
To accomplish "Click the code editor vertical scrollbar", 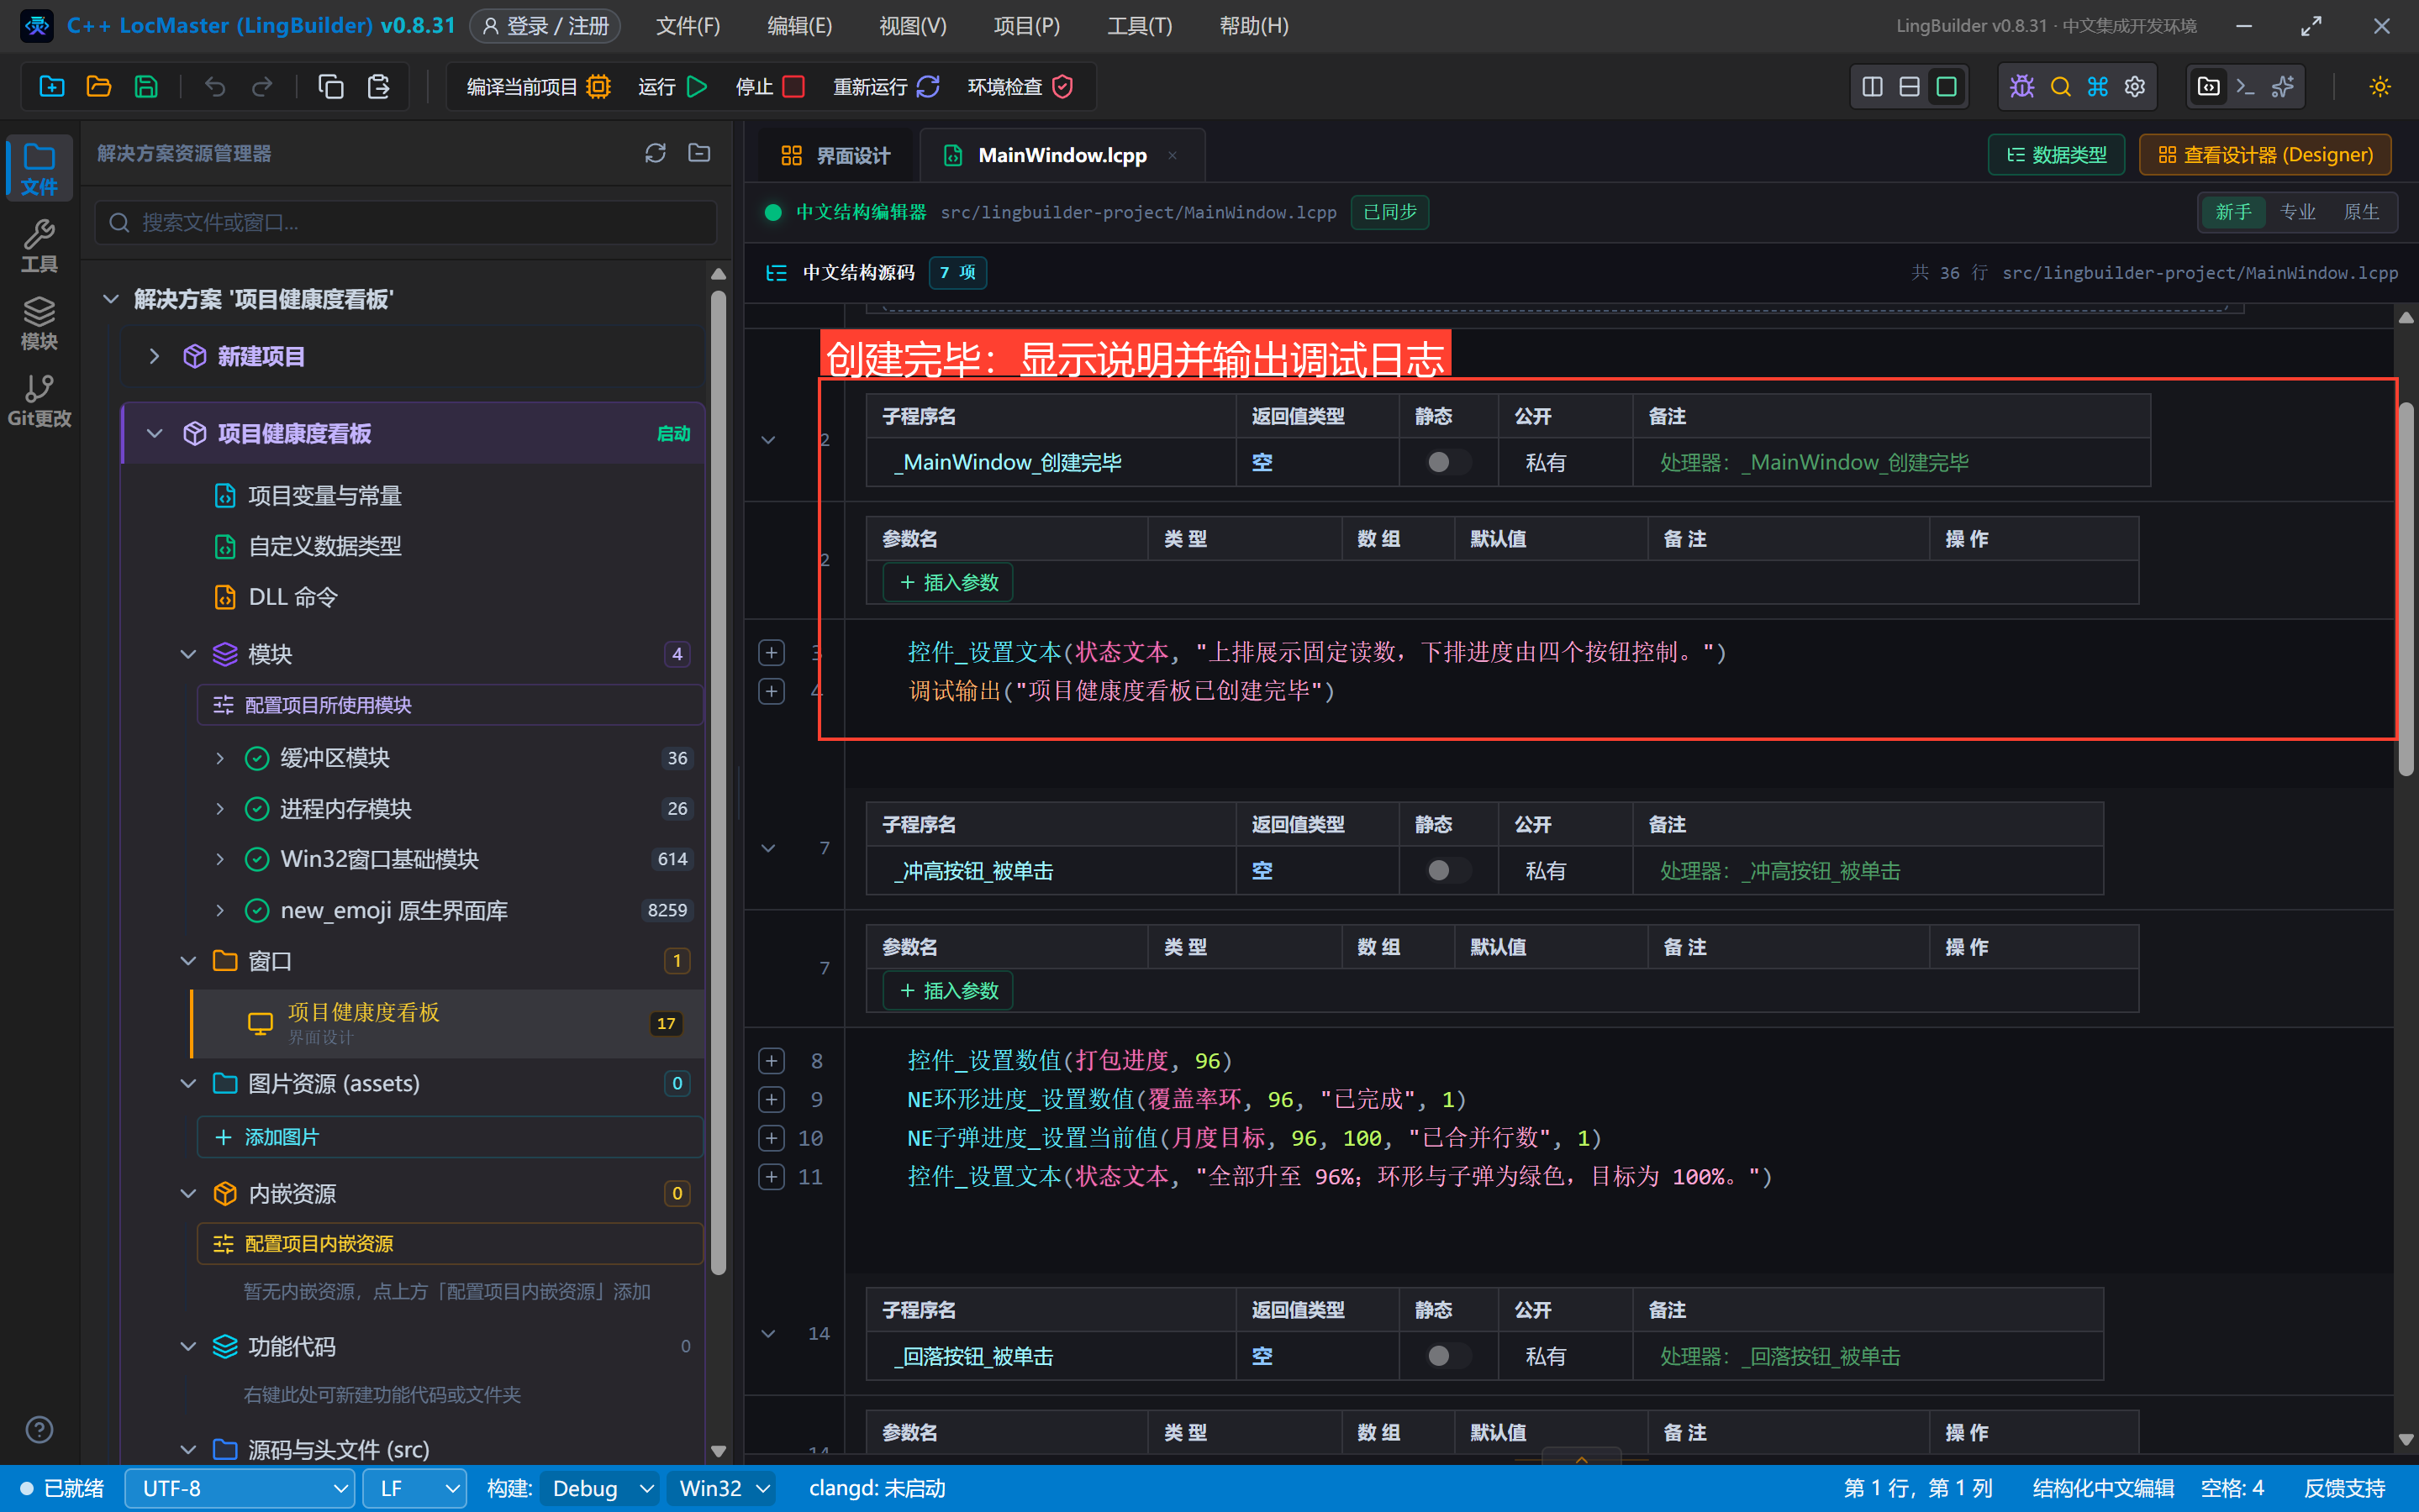I will click(x=2406, y=590).
